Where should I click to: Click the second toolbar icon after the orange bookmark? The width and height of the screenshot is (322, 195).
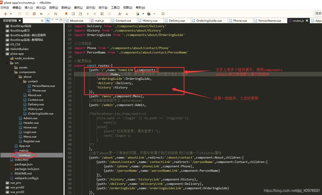click(80, 14)
